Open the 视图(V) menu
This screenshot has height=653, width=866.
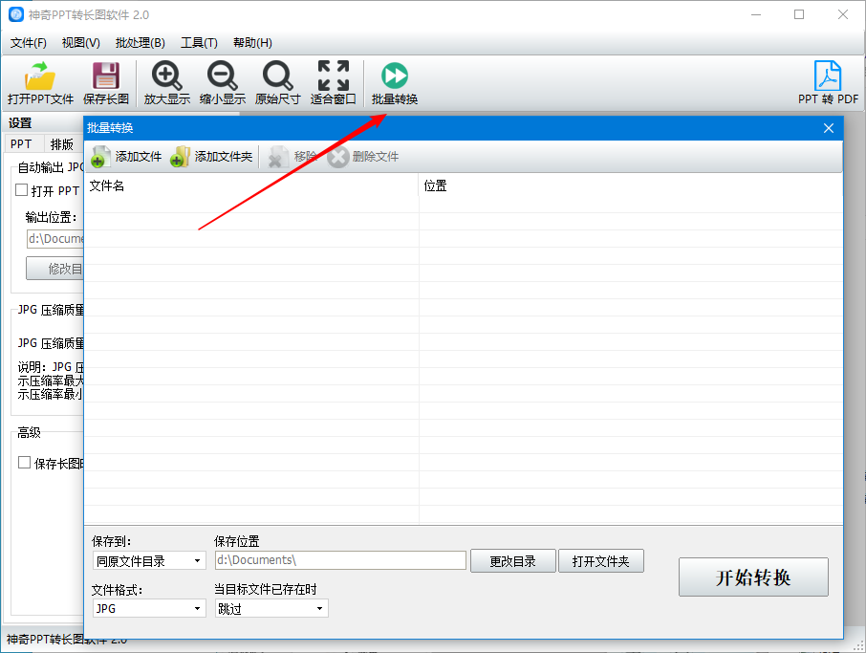click(x=80, y=42)
